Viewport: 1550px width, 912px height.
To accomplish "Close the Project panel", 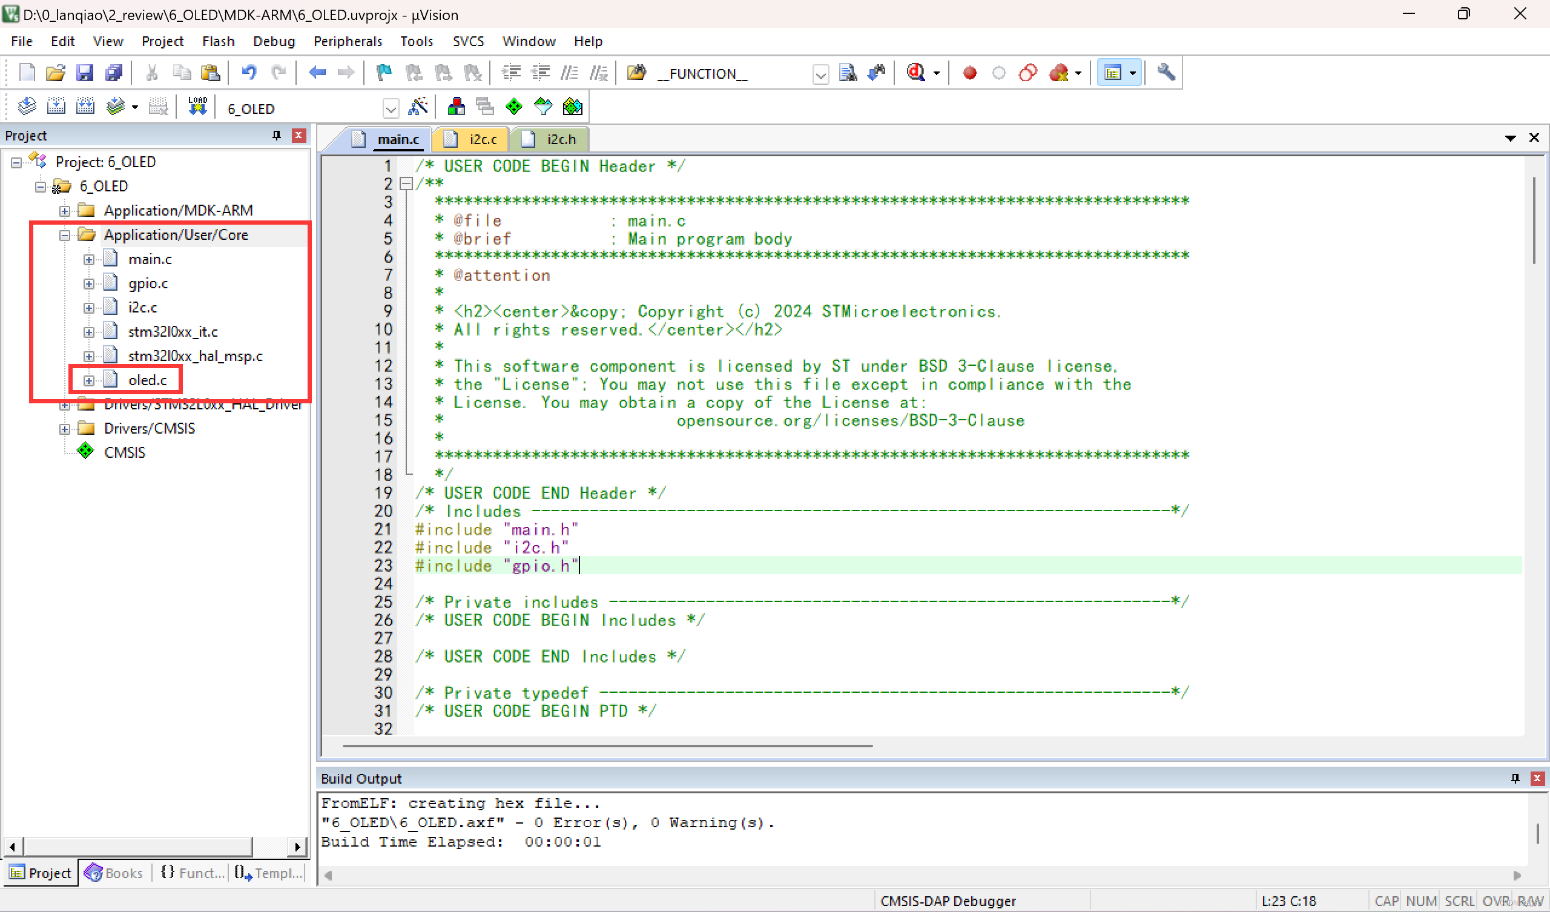I will click(x=299, y=136).
